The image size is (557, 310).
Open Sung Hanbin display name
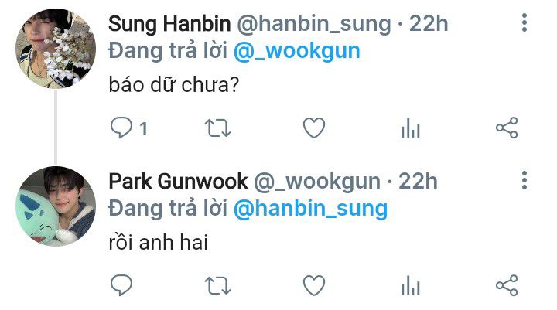[169, 24]
